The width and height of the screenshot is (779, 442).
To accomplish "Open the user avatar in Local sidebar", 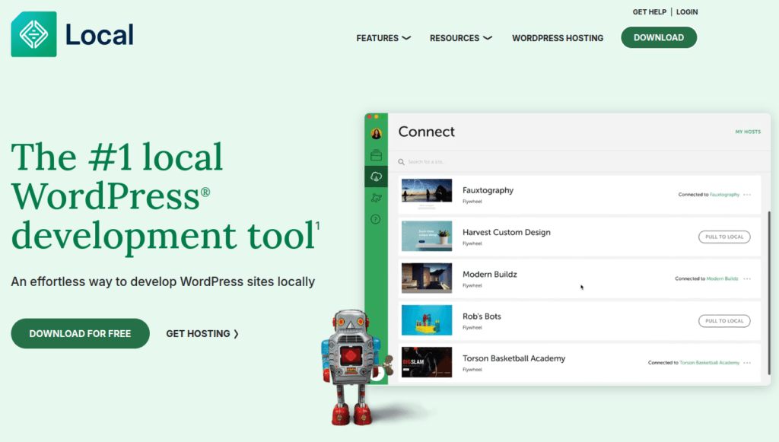I will pyautogui.click(x=376, y=134).
